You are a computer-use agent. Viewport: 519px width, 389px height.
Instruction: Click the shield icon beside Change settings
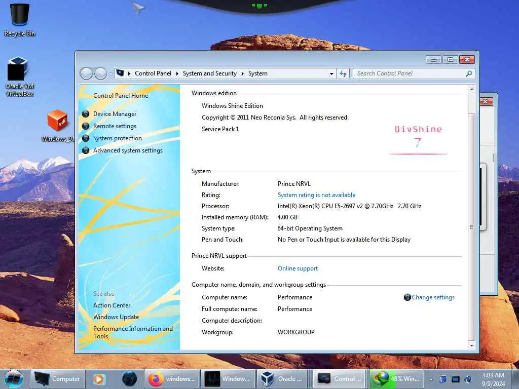(407, 297)
